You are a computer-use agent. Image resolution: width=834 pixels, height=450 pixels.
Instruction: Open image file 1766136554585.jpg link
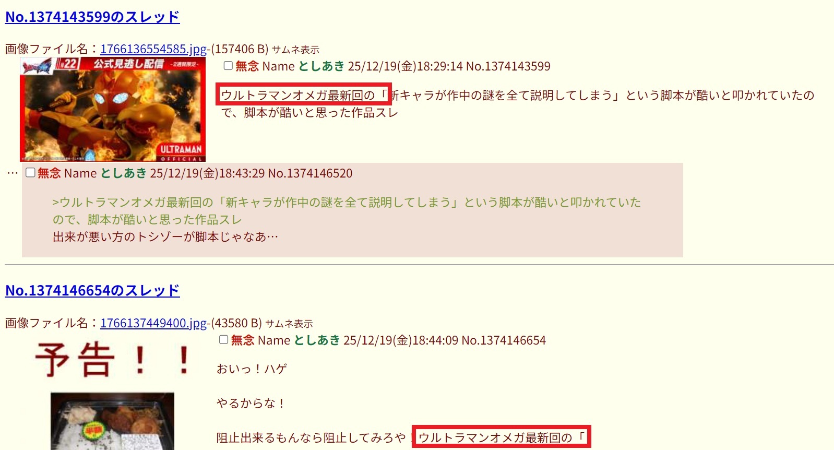[x=153, y=49]
